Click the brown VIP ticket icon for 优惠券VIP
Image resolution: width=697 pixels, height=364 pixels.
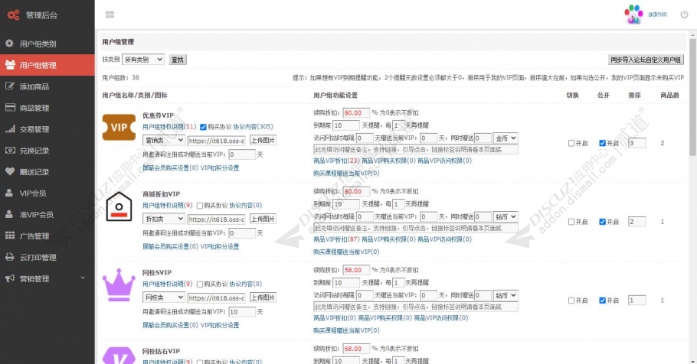(119, 128)
